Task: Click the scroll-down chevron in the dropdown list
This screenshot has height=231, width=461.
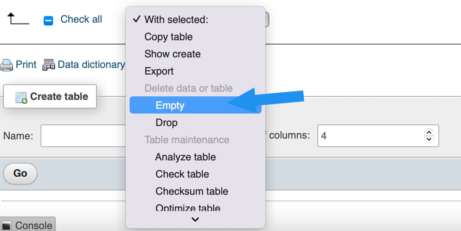Action: point(195,220)
